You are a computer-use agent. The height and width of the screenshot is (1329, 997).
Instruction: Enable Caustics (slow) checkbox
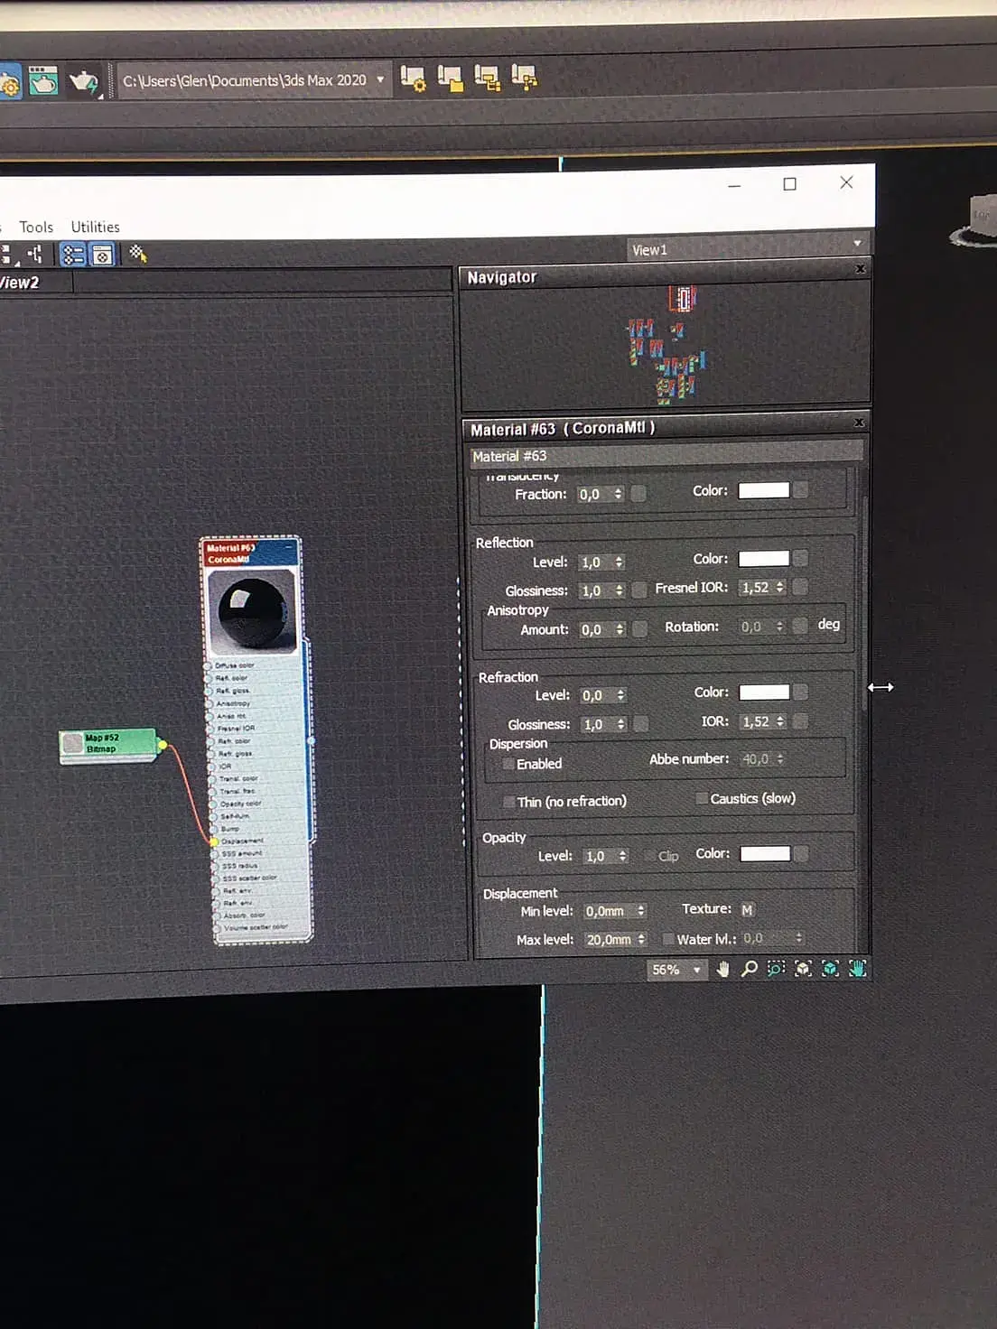click(x=702, y=798)
